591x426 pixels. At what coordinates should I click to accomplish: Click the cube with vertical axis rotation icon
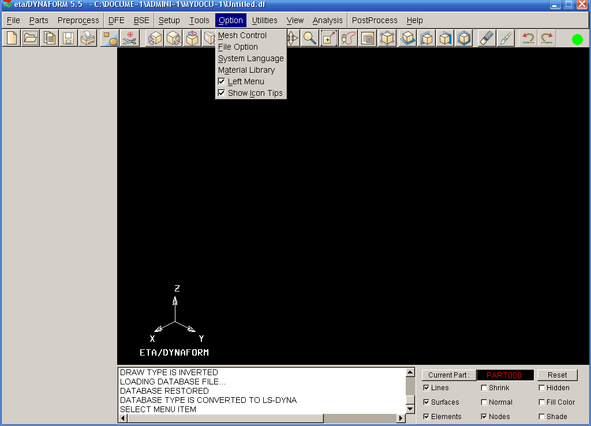[192, 38]
